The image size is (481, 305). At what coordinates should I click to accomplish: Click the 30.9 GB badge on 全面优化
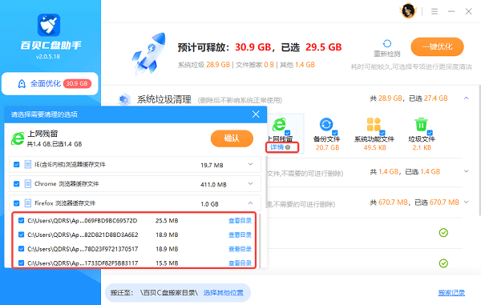click(x=77, y=83)
